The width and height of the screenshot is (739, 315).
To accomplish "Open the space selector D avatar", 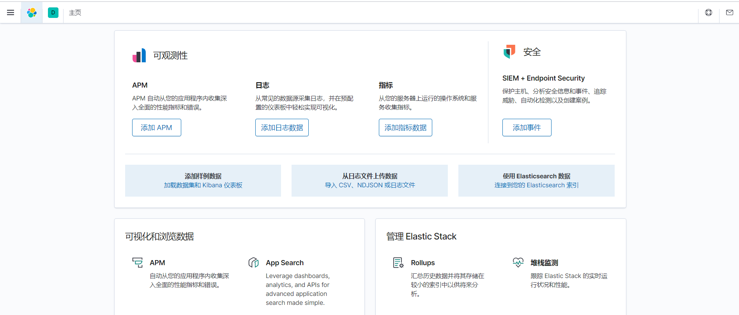I will coord(53,13).
